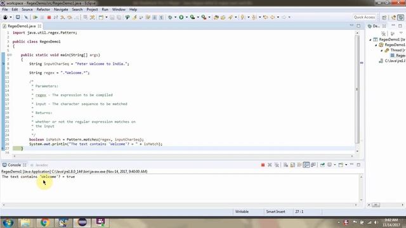
Task: Switch to the Java perspective icon
Action: point(393,17)
